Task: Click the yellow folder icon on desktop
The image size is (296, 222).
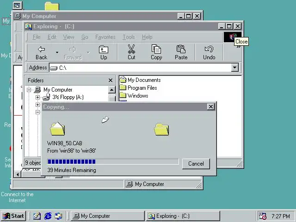Action: tap(52, 6)
